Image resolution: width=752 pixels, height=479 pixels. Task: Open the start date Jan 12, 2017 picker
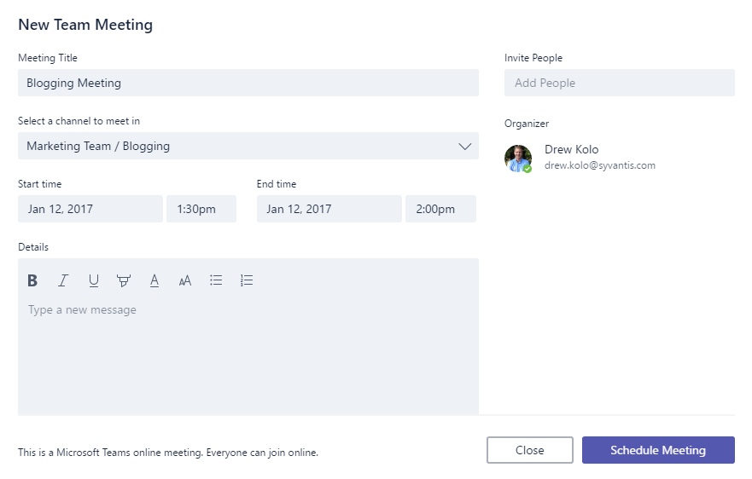90,209
